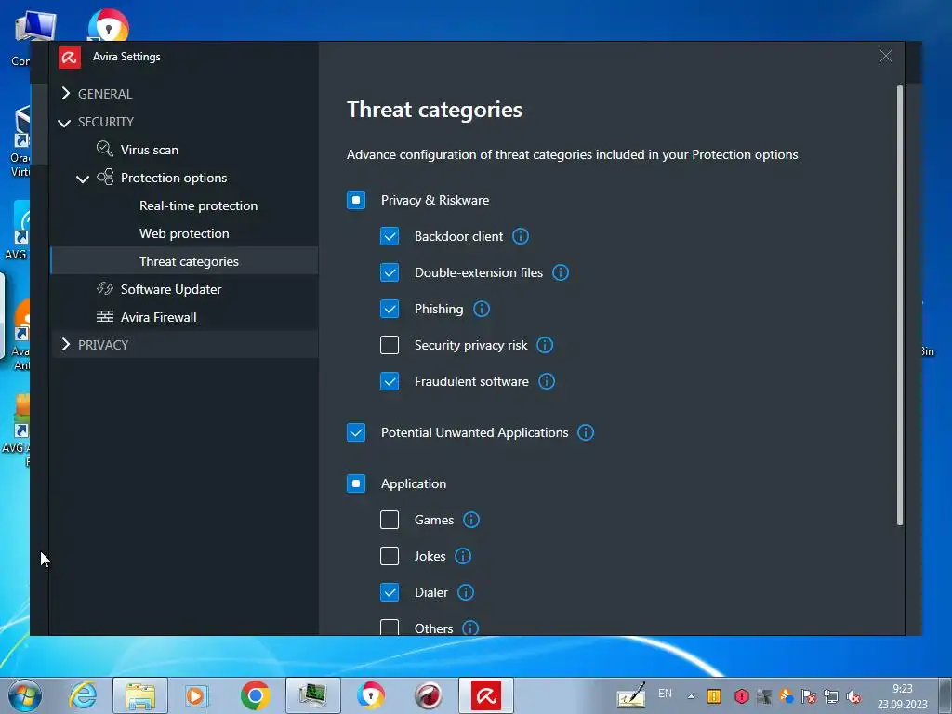Toggle the Application group checkbox
This screenshot has height=714, width=952.
point(356,483)
